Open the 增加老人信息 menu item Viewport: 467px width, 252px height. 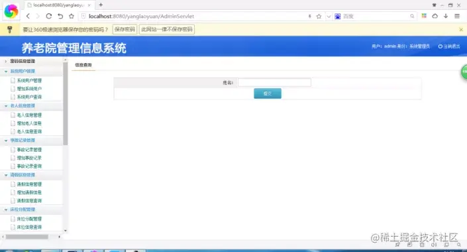[x=29, y=123]
